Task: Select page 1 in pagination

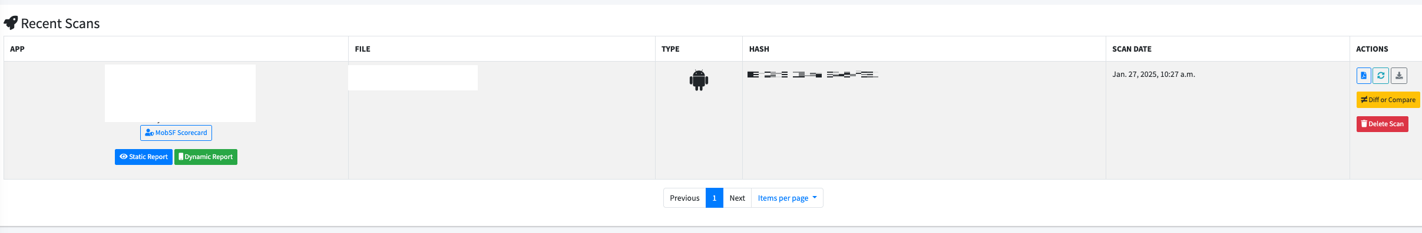Action: [715, 198]
